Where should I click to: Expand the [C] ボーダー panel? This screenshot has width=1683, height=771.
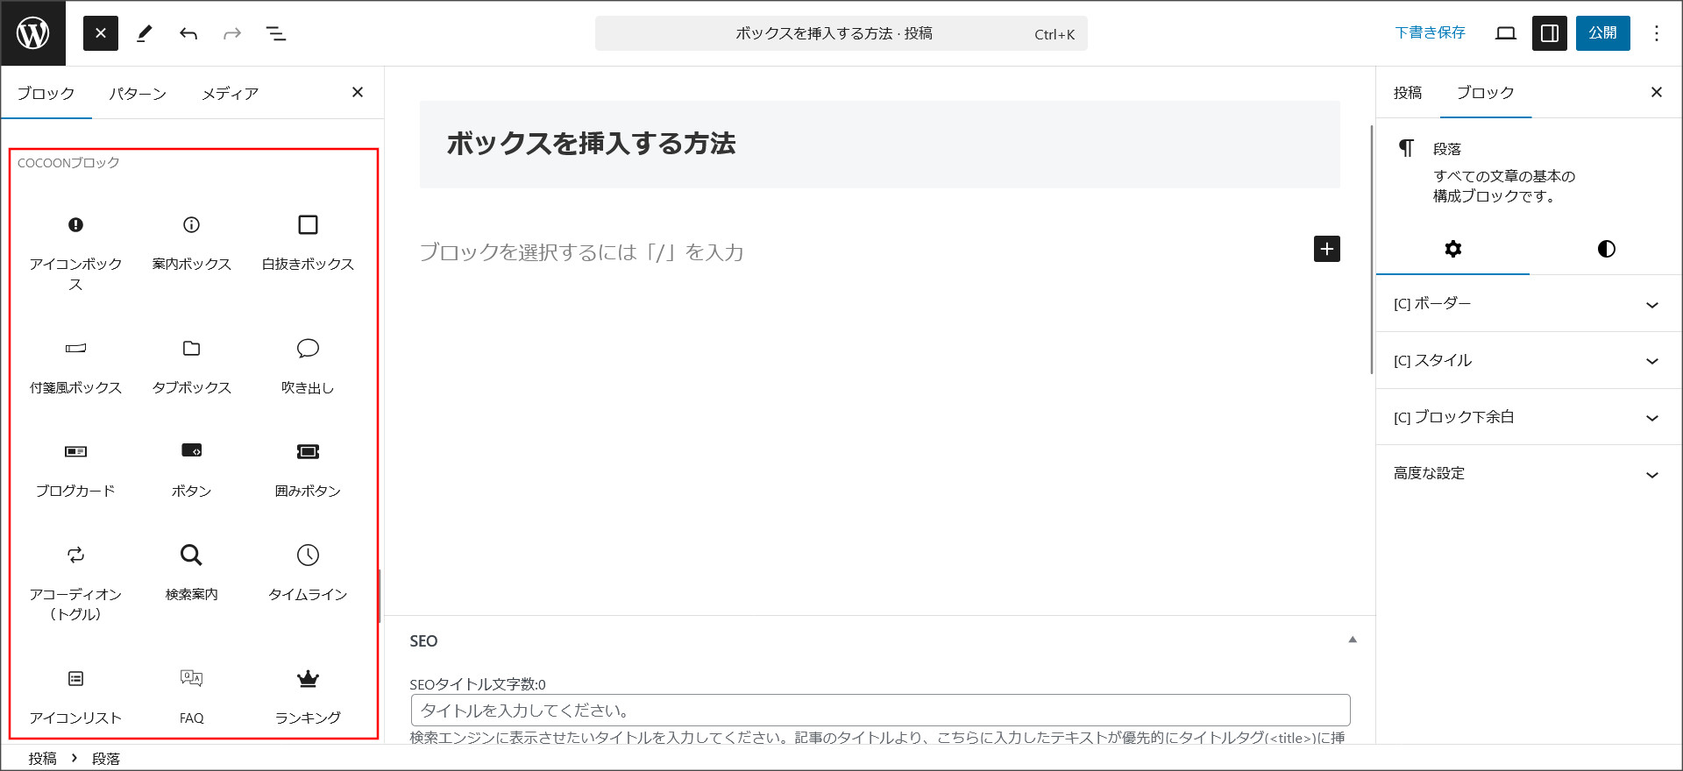click(1525, 304)
